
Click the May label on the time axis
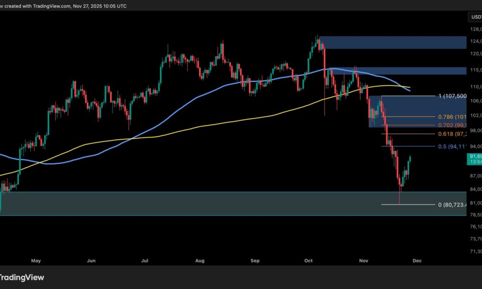click(36, 260)
